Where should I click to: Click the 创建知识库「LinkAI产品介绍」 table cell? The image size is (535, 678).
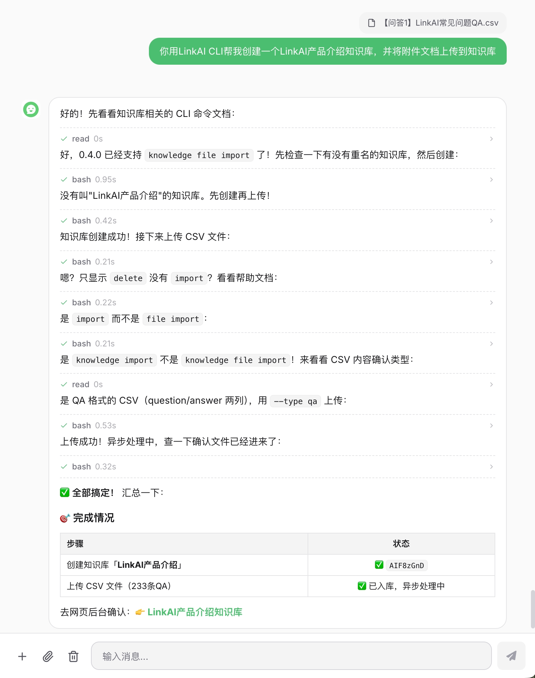tap(184, 565)
